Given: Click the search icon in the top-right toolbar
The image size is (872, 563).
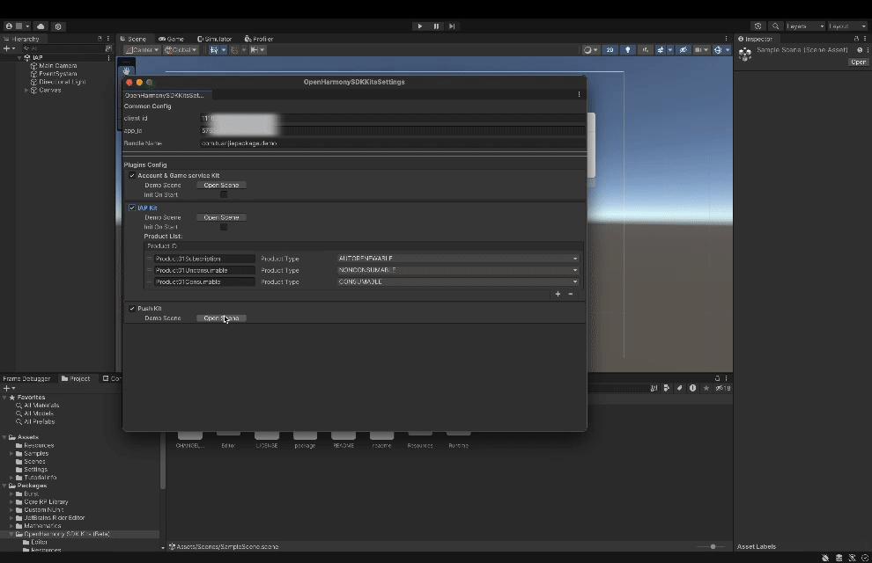Looking at the screenshot, I should pyautogui.click(x=776, y=26).
